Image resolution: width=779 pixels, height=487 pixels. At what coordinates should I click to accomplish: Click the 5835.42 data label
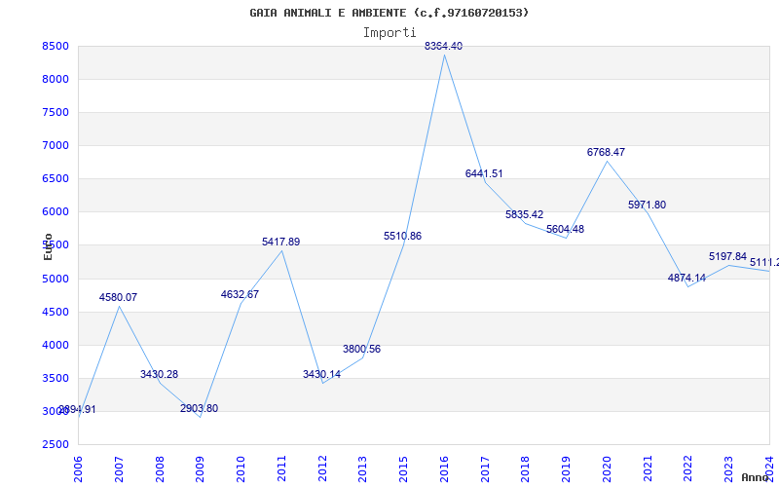[525, 214]
